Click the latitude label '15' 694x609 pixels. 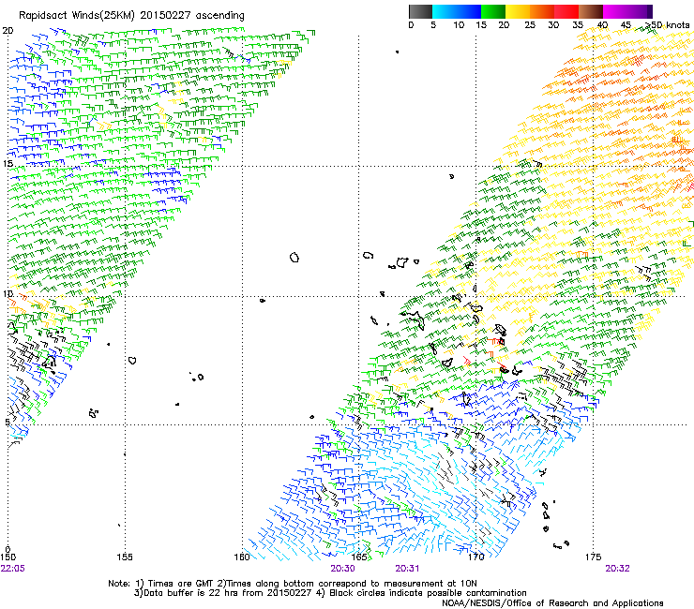click(x=8, y=164)
